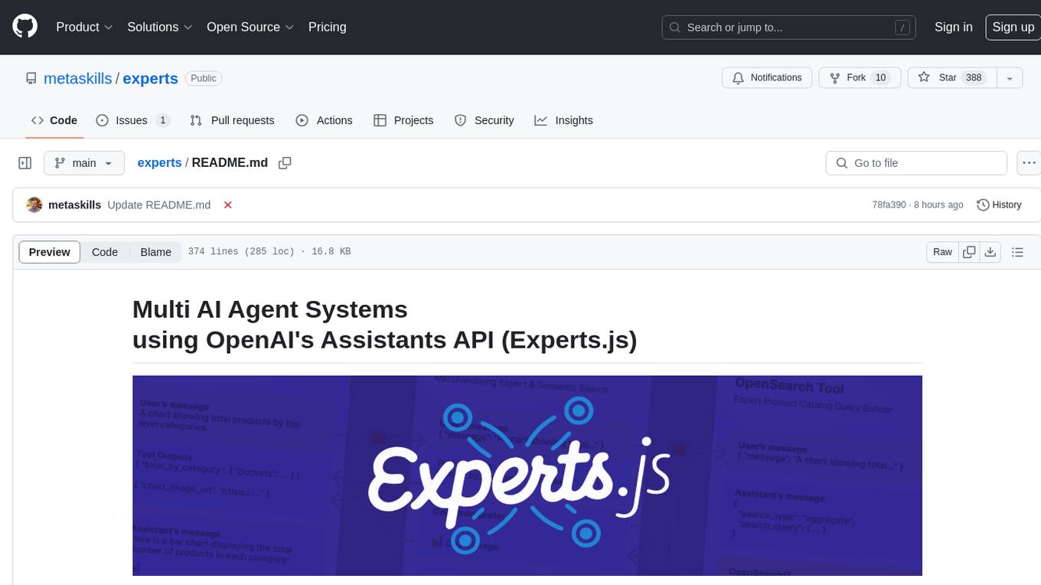This screenshot has width=1041, height=585.
Task: Open the file History
Action: pos(999,204)
